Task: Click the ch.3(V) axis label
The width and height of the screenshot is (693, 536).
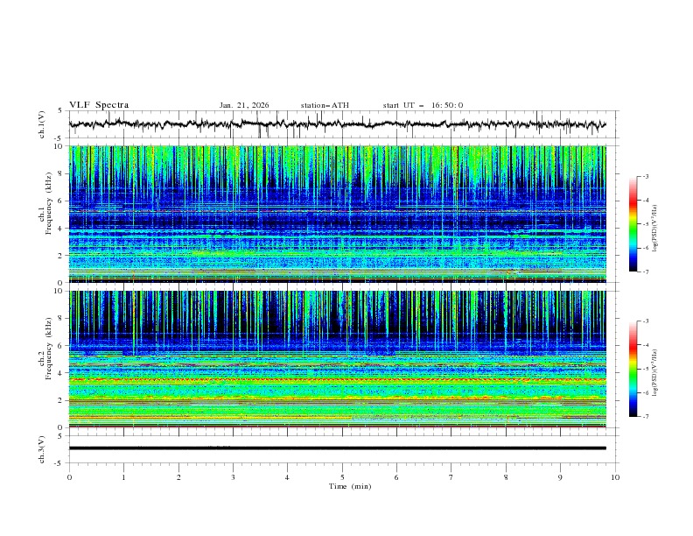Action: tap(42, 449)
